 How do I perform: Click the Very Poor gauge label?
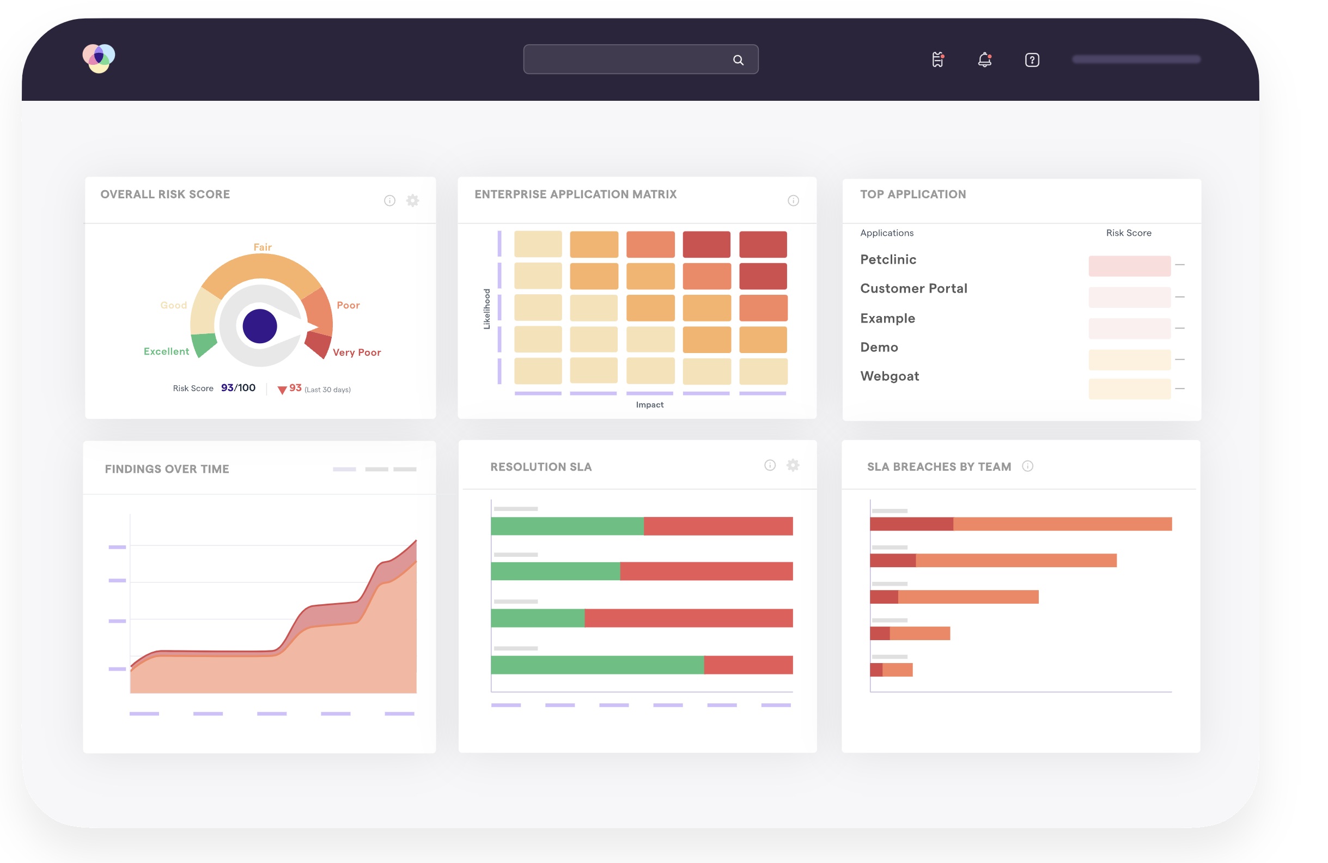(357, 353)
